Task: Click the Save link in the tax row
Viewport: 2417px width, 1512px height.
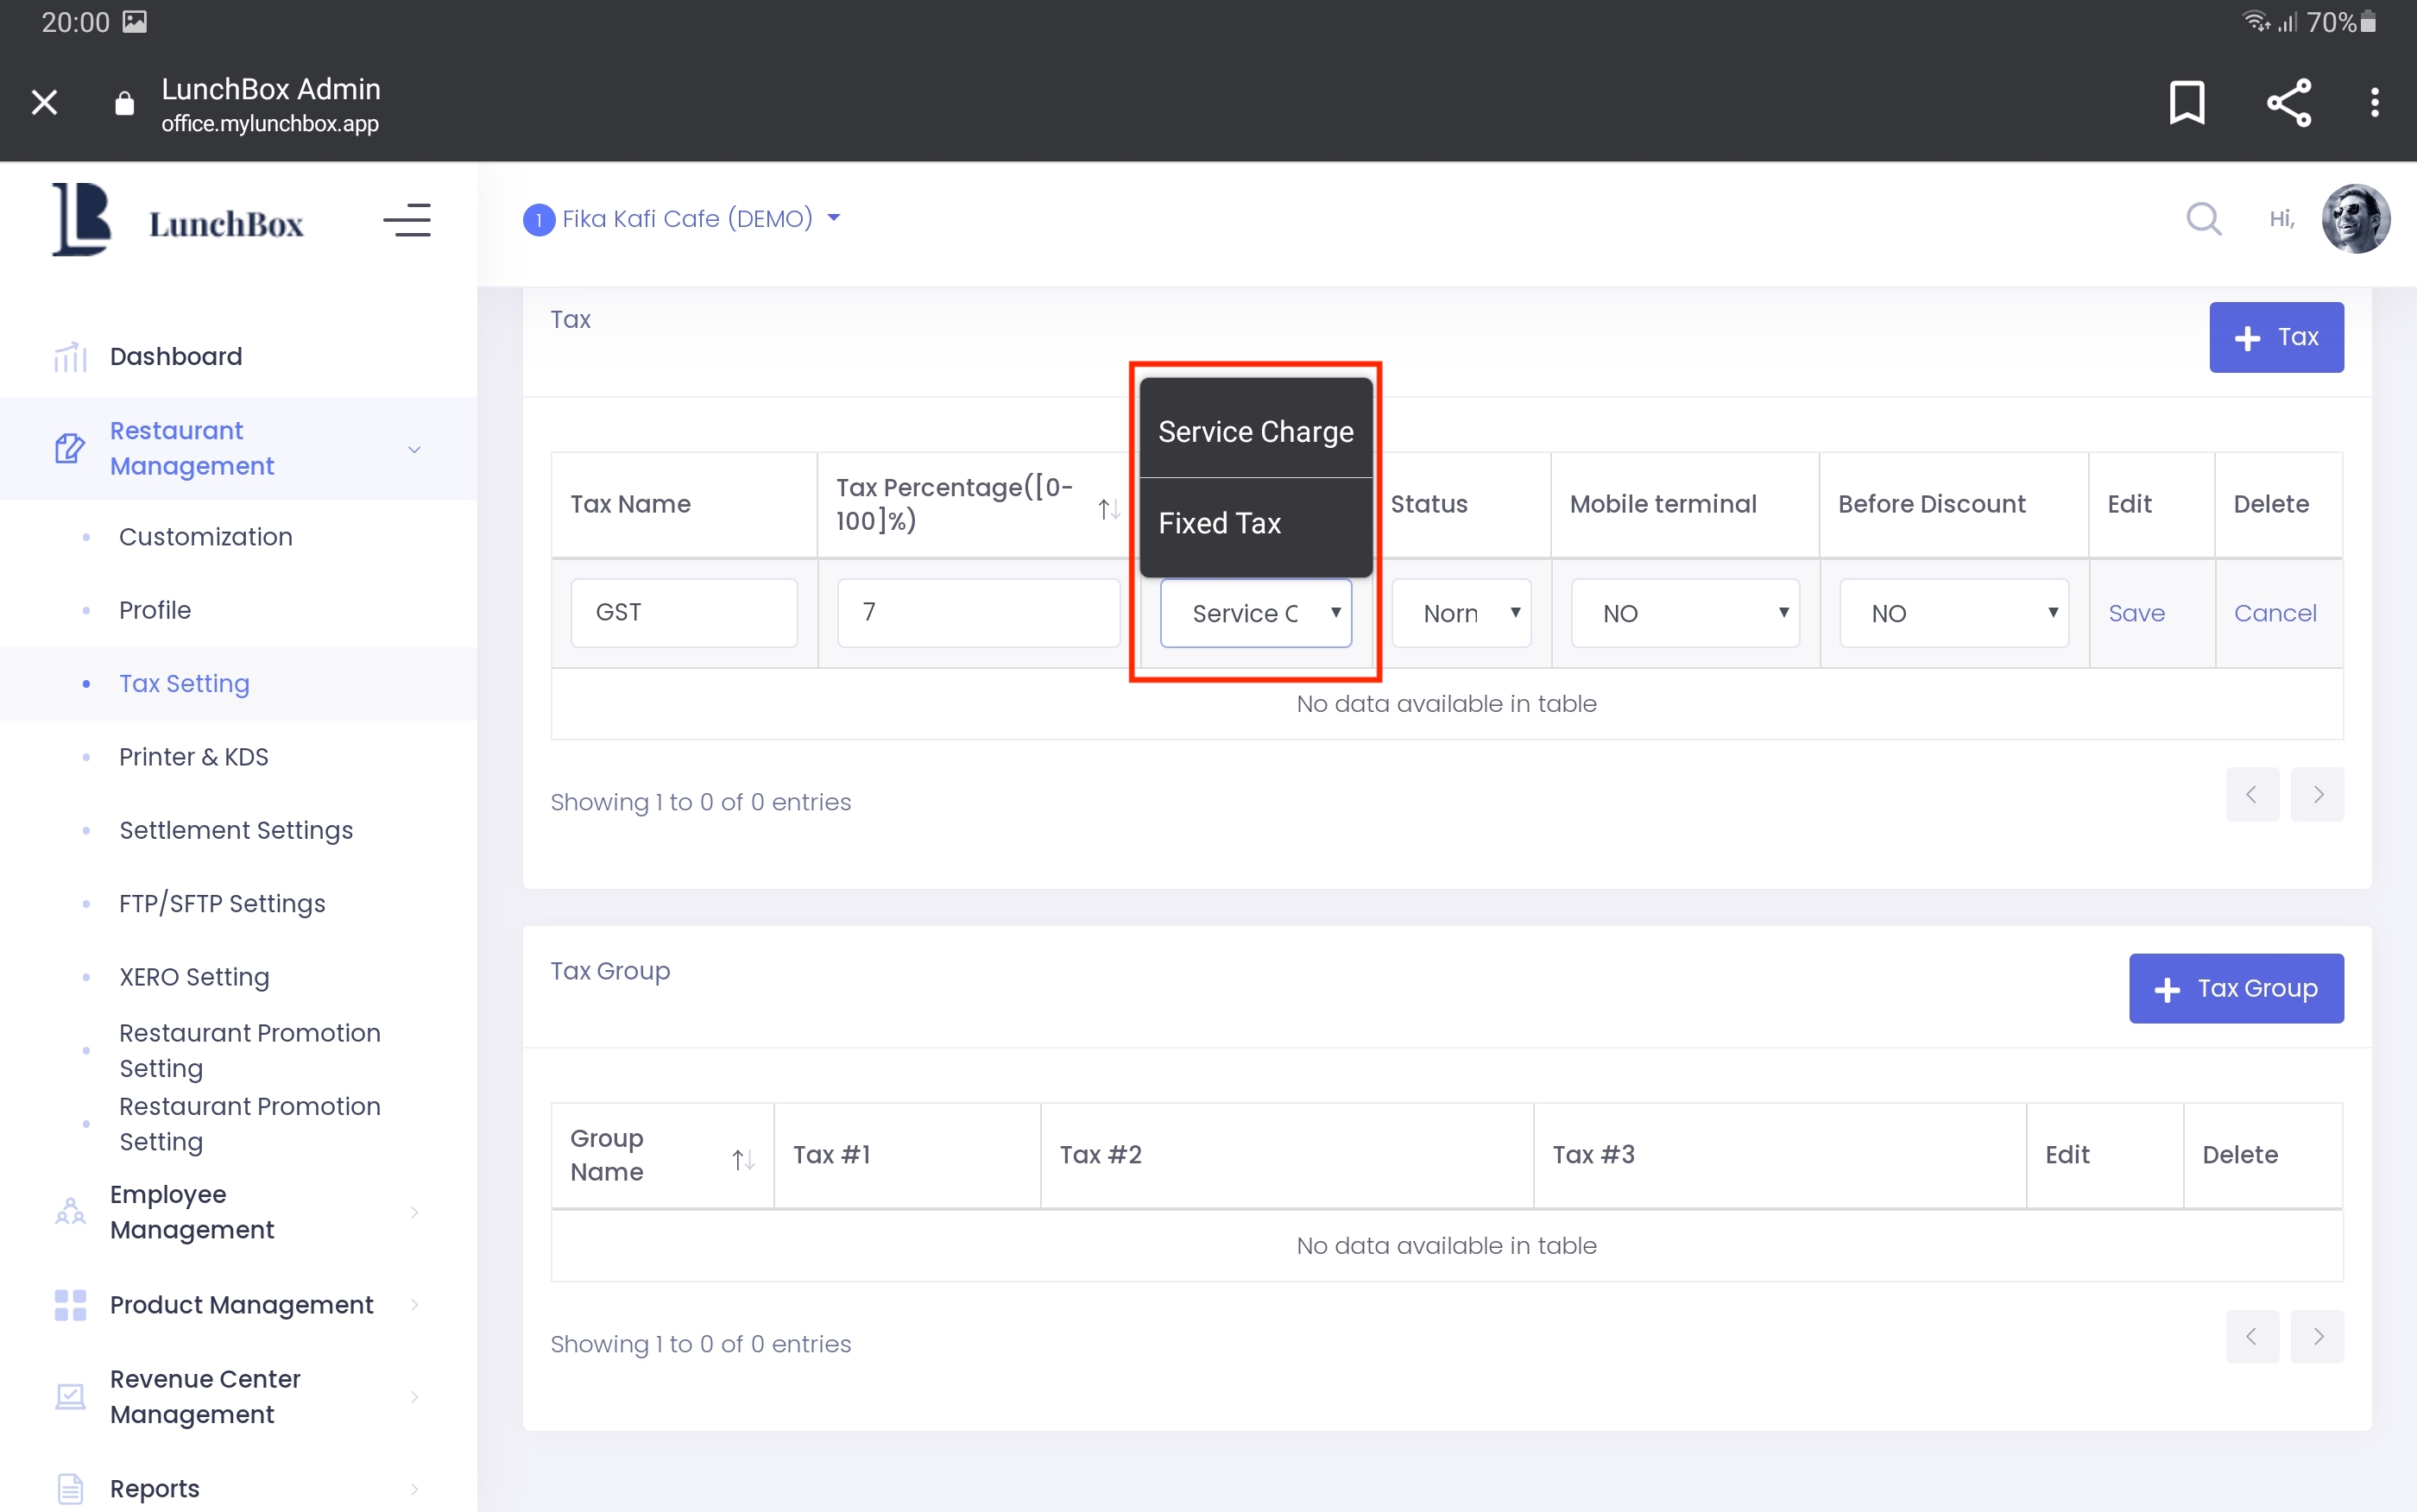Action: tap(2136, 613)
